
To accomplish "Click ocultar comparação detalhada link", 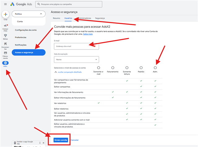I will 70,72.
